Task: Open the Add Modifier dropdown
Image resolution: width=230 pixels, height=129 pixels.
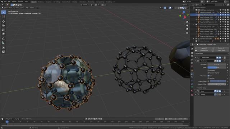Action: (212, 53)
